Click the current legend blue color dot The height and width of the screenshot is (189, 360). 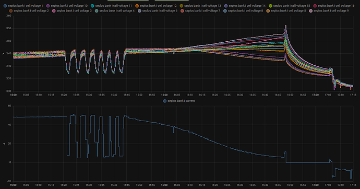click(165, 101)
